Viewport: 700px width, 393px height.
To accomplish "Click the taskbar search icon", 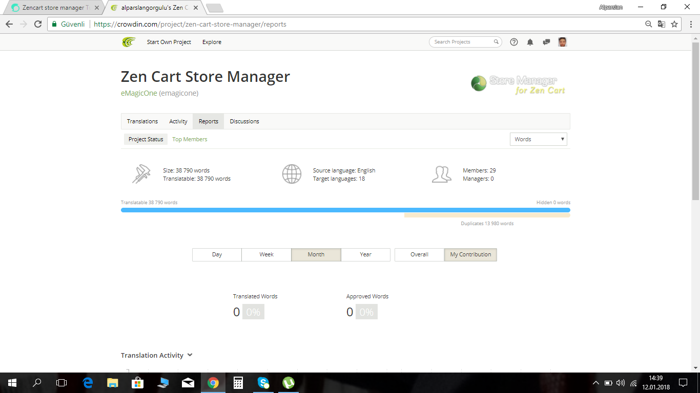I will (37, 383).
